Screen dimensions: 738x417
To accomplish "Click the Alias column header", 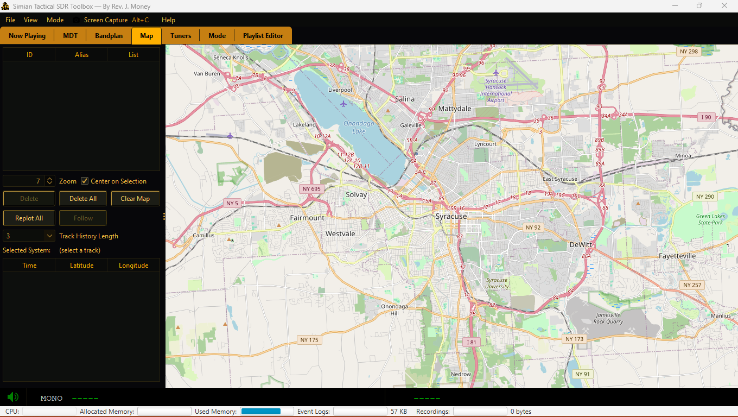I will pos(81,54).
